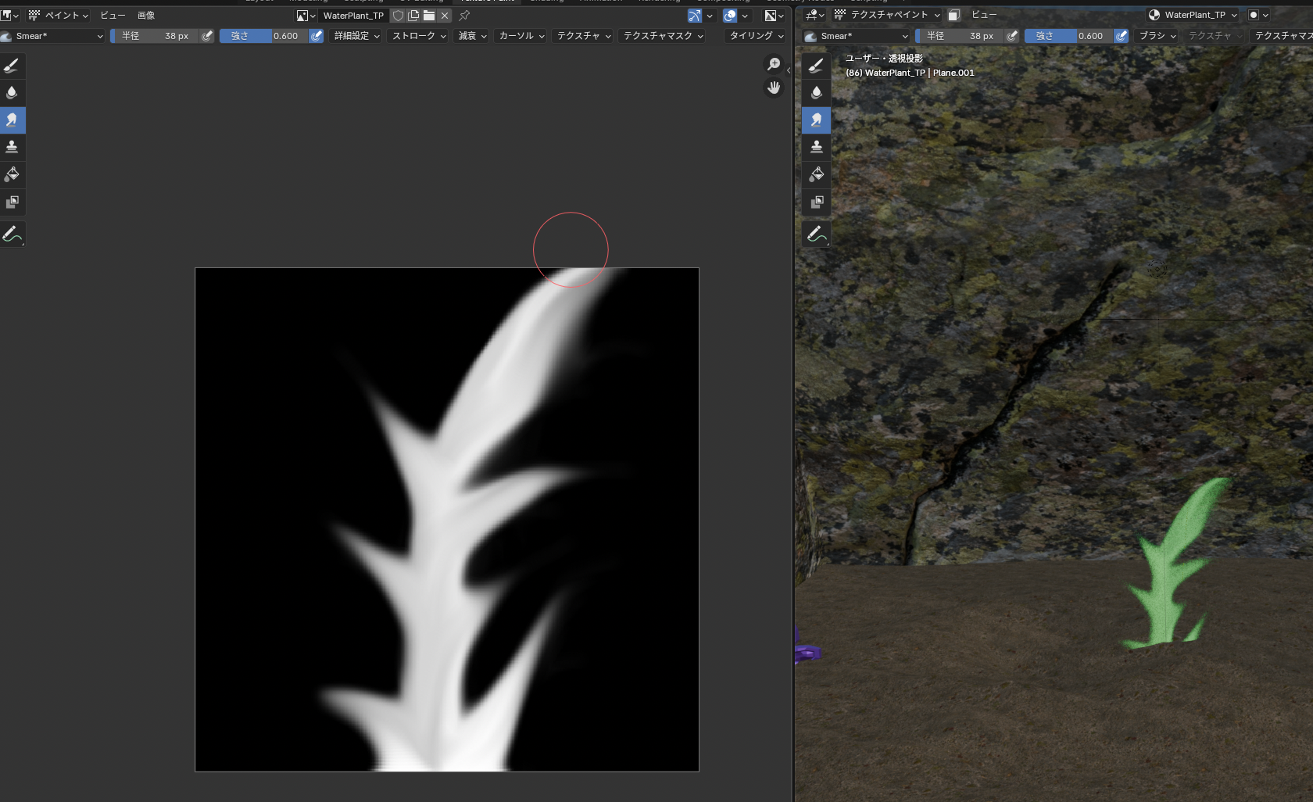Toggle image pin in image editor header

464,16
